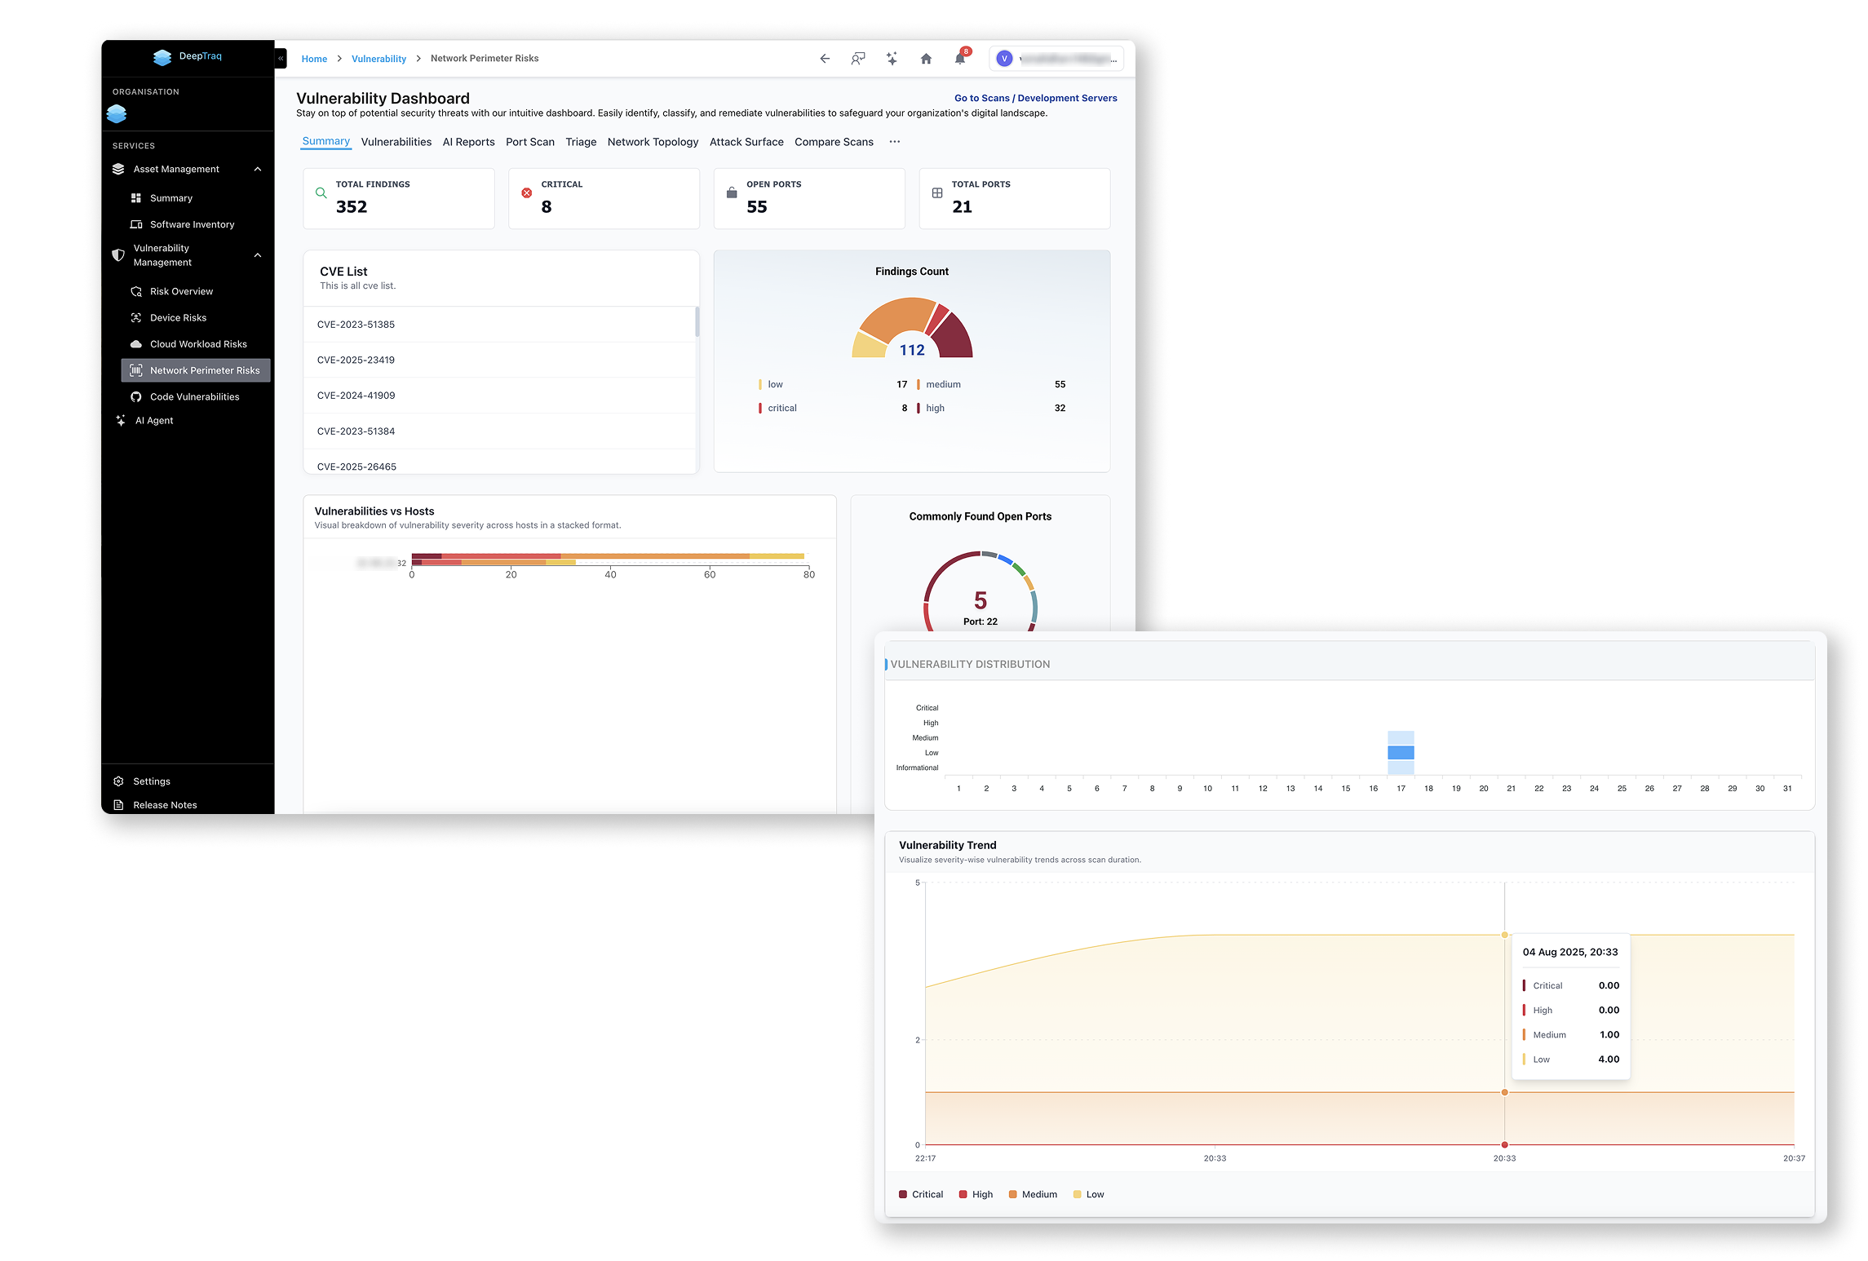This screenshot has height=1261, width=1868.
Task: Open the AI sparkle icon in the top bar
Action: pos(892,59)
